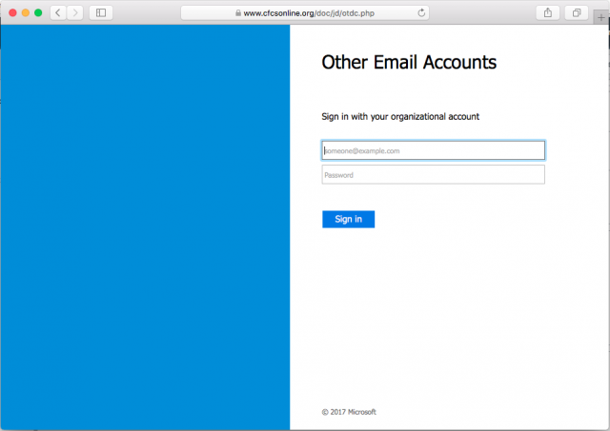Show the Safari sidebar
This screenshot has width=610, height=431.
[x=101, y=12]
